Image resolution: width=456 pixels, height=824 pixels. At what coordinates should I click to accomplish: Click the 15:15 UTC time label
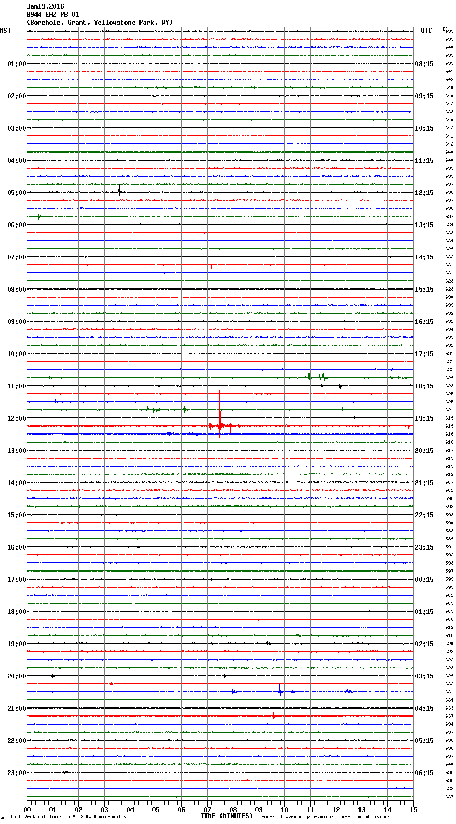424,290
